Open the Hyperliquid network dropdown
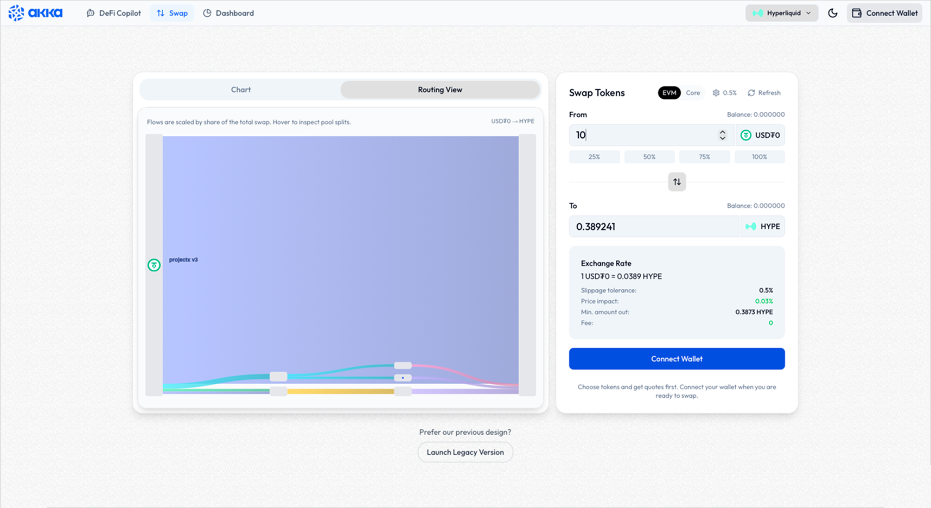Image resolution: width=931 pixels, height=508 pixels. click(781, 12)
